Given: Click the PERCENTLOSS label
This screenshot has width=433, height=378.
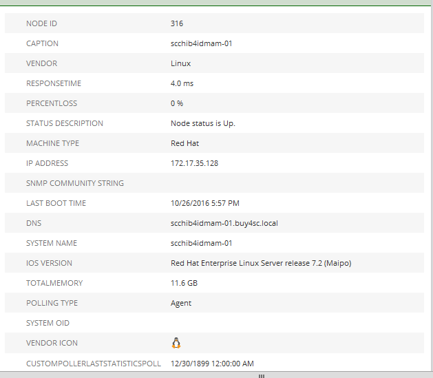Looking at the screenshot, I should point(52,103).
